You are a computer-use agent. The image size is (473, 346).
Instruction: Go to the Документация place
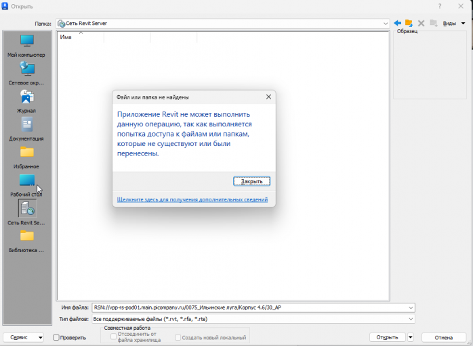(27, 129)
